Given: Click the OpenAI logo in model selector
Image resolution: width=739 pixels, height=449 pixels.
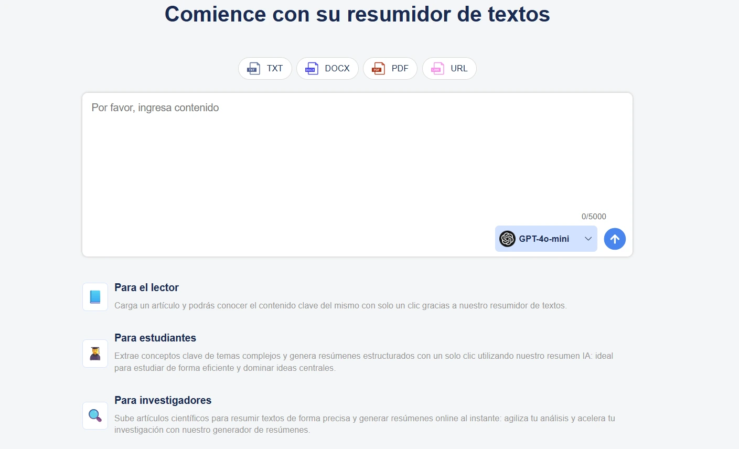Looking at the screenshot, I should point(507,239).
